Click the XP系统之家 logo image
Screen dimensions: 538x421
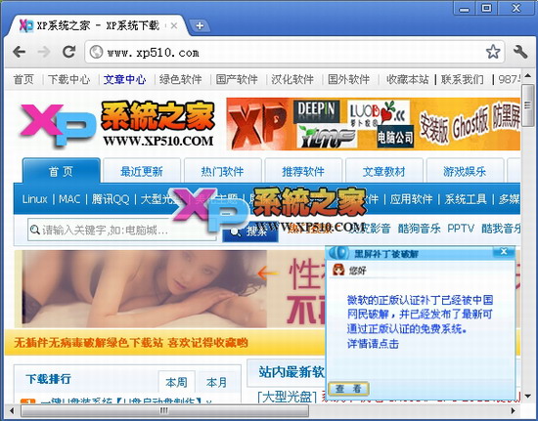tap(117, 124)
